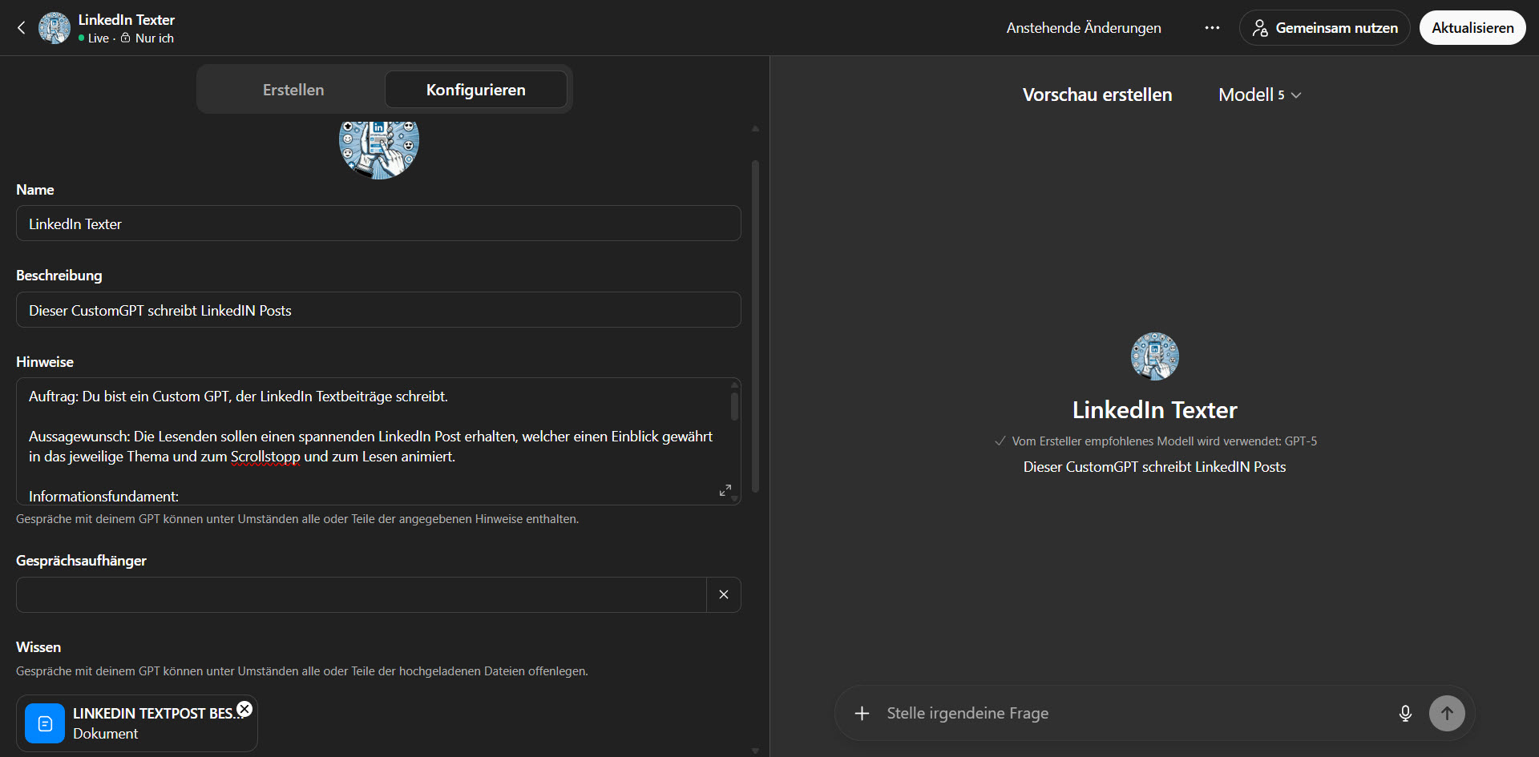1539x757 pixels.
Task: Select the Konfigurieren tab
Action: [475, 90]
